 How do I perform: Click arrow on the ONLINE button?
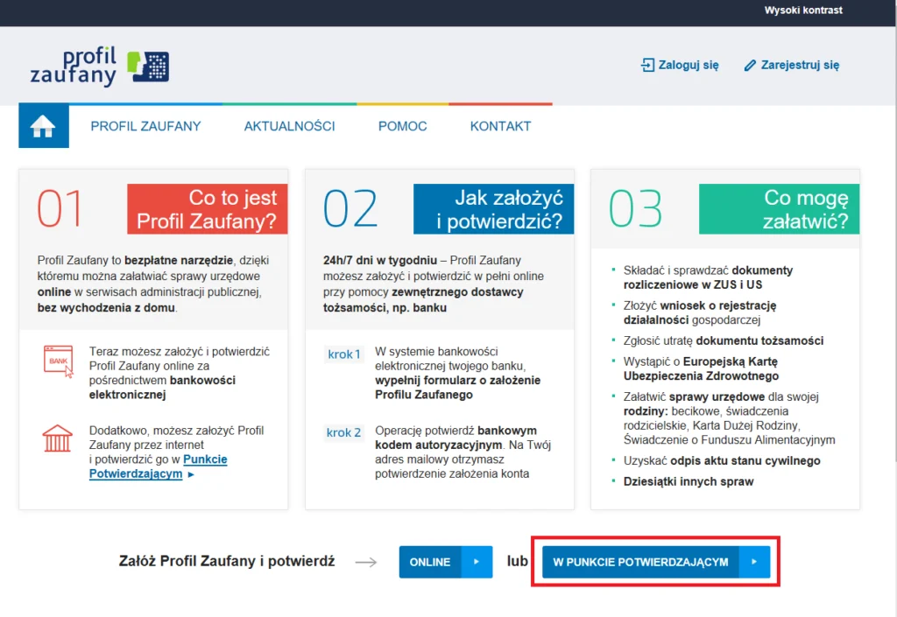477,562
